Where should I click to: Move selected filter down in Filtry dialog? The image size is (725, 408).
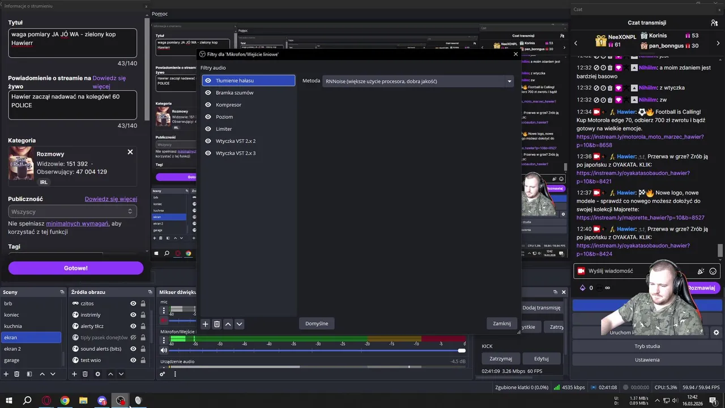pyautogui.click(x=239, y=324)
